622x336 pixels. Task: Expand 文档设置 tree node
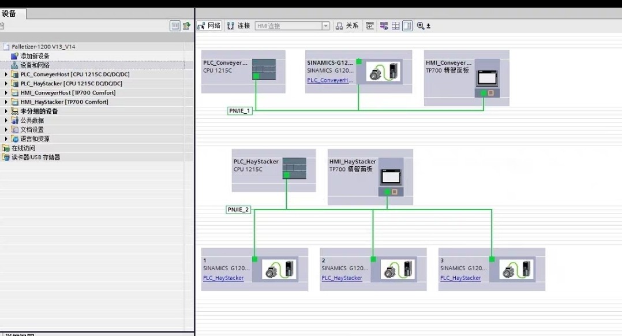coord(6,129)
